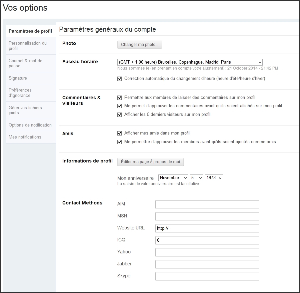This screenshot has height=293, width=300.
Task: Click Éditer ma page À propos de moi
Action: click(x=150, y=162)
